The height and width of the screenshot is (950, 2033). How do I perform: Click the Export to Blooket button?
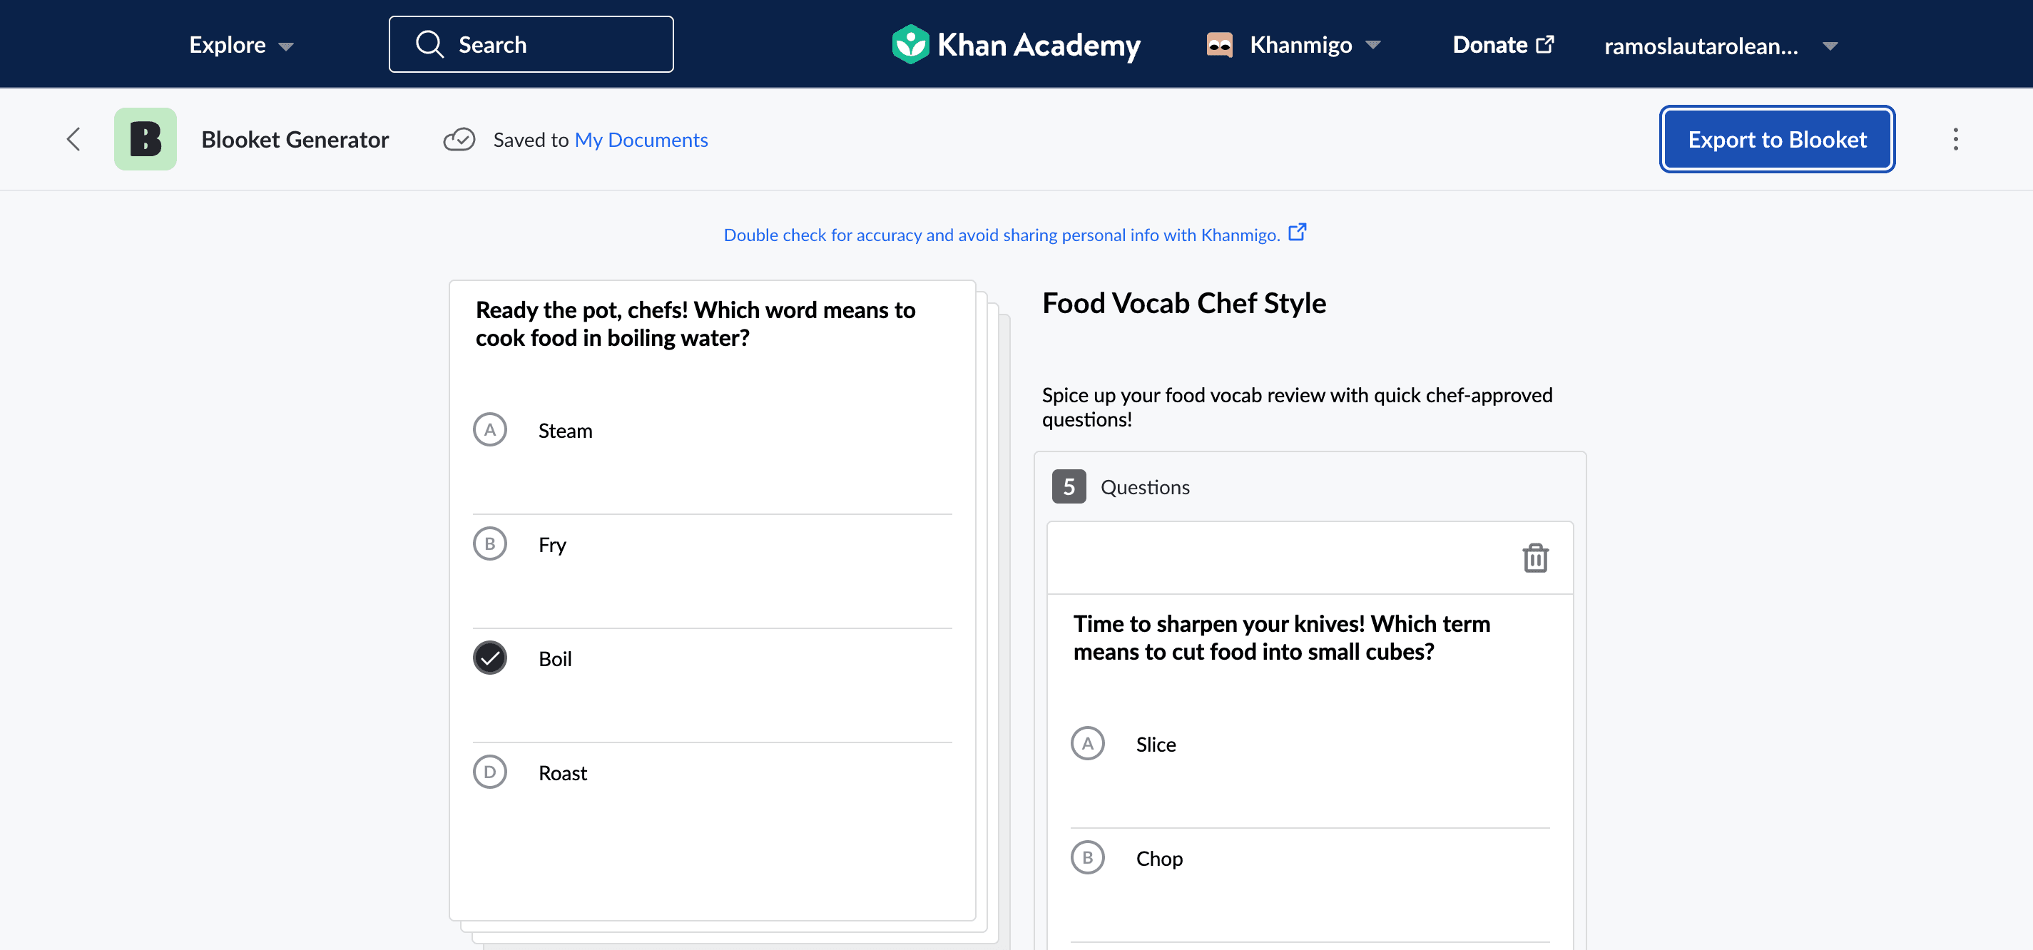click(x=1778, y=140)
